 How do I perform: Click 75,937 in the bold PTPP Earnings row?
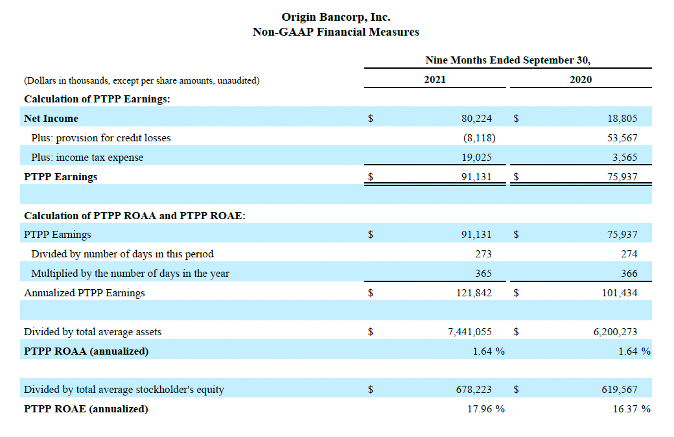[622, 177]
